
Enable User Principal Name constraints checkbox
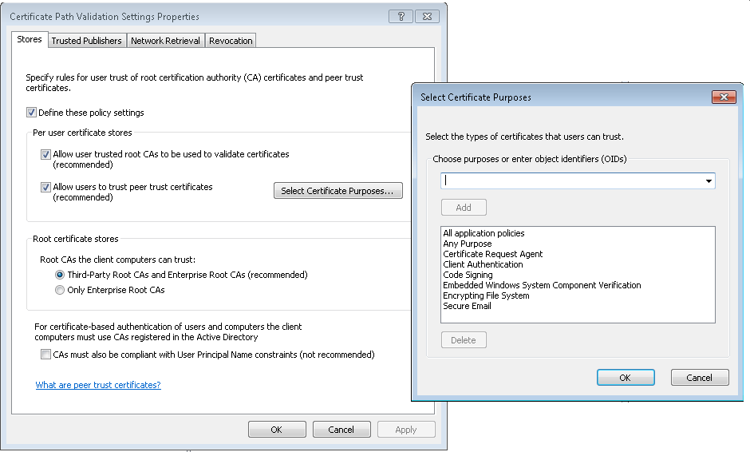click(45, 355)
